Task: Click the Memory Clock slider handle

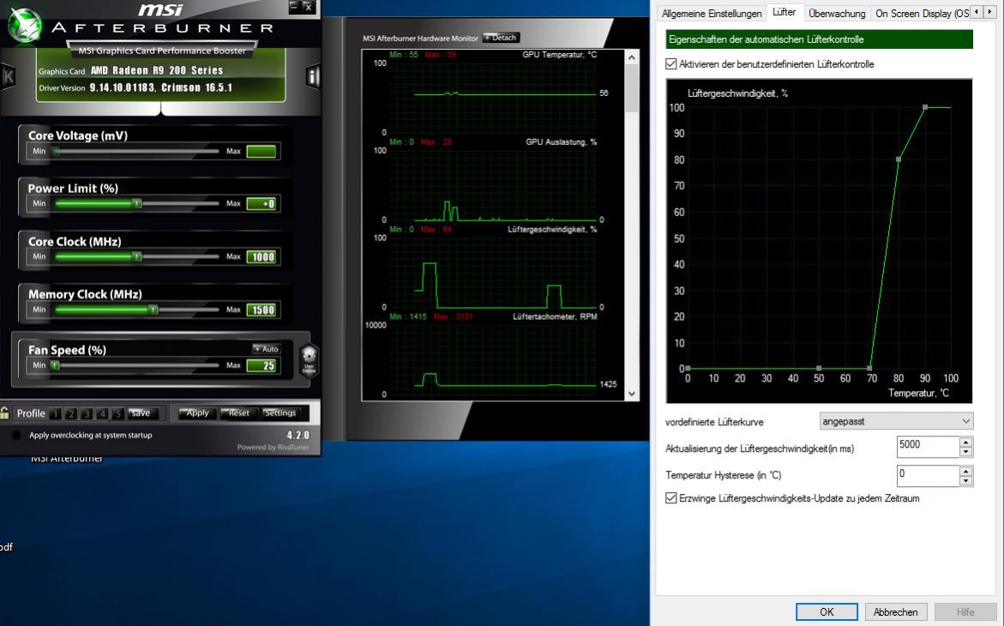Action: [x=153, y=310]
